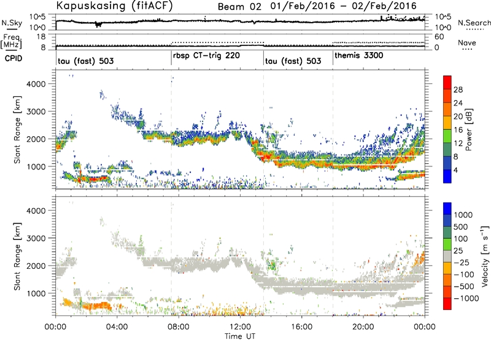Click the 'N.Sky' axis label
491x340 pixels.
point(12,23)
